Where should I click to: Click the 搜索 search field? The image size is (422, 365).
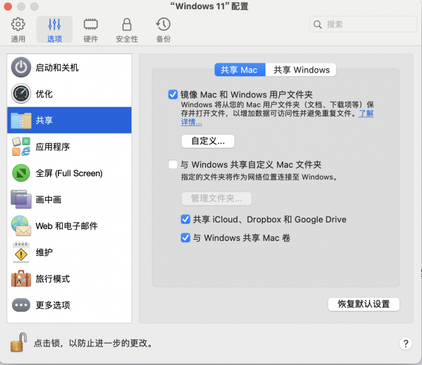(x=363, y=24)
